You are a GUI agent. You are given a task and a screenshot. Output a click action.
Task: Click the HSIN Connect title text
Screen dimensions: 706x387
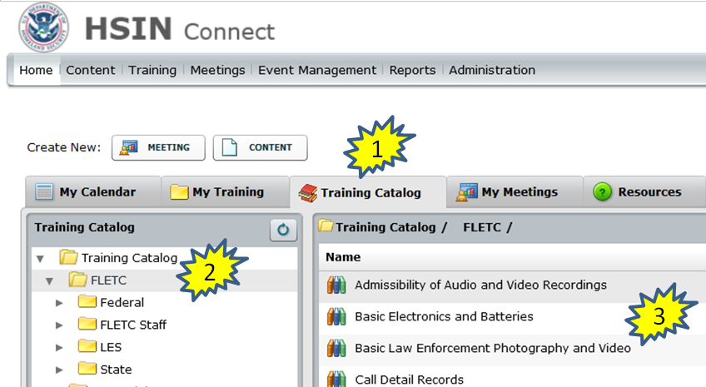pos(180,29)
